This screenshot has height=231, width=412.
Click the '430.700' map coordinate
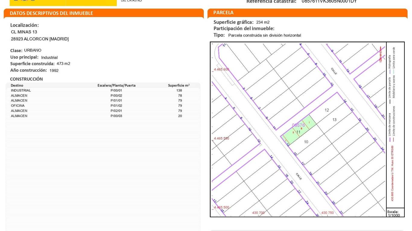[258, 213]
